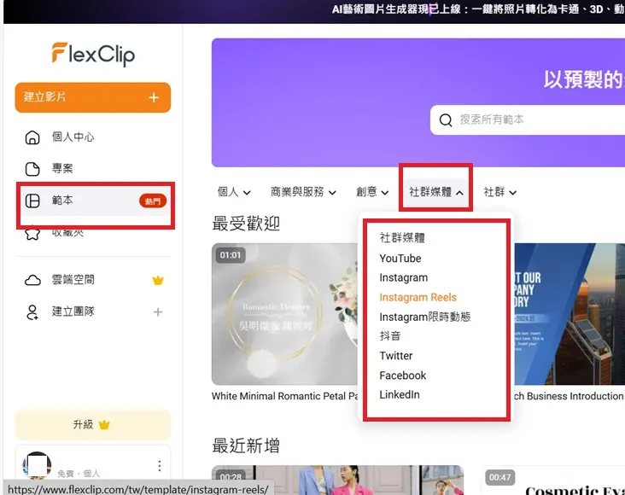Expand the 社群 category dropdown
Viewport: 625px width, 495px height.
pyautogui.click(x=500, y=193)
